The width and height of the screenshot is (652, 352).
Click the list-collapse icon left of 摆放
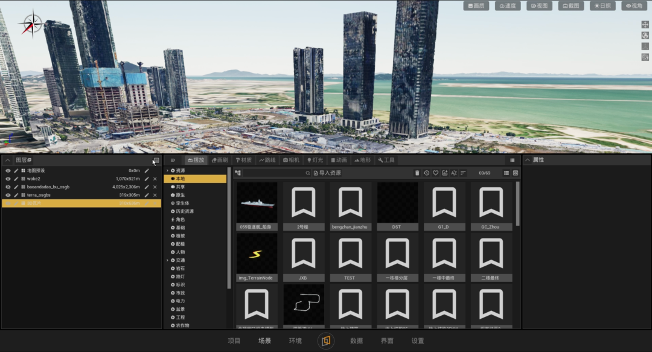pos(173,160)
